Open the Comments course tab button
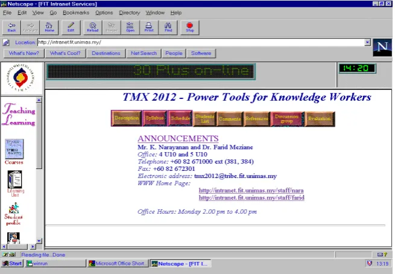Viewport: 395px width, 274px height. 230,119
